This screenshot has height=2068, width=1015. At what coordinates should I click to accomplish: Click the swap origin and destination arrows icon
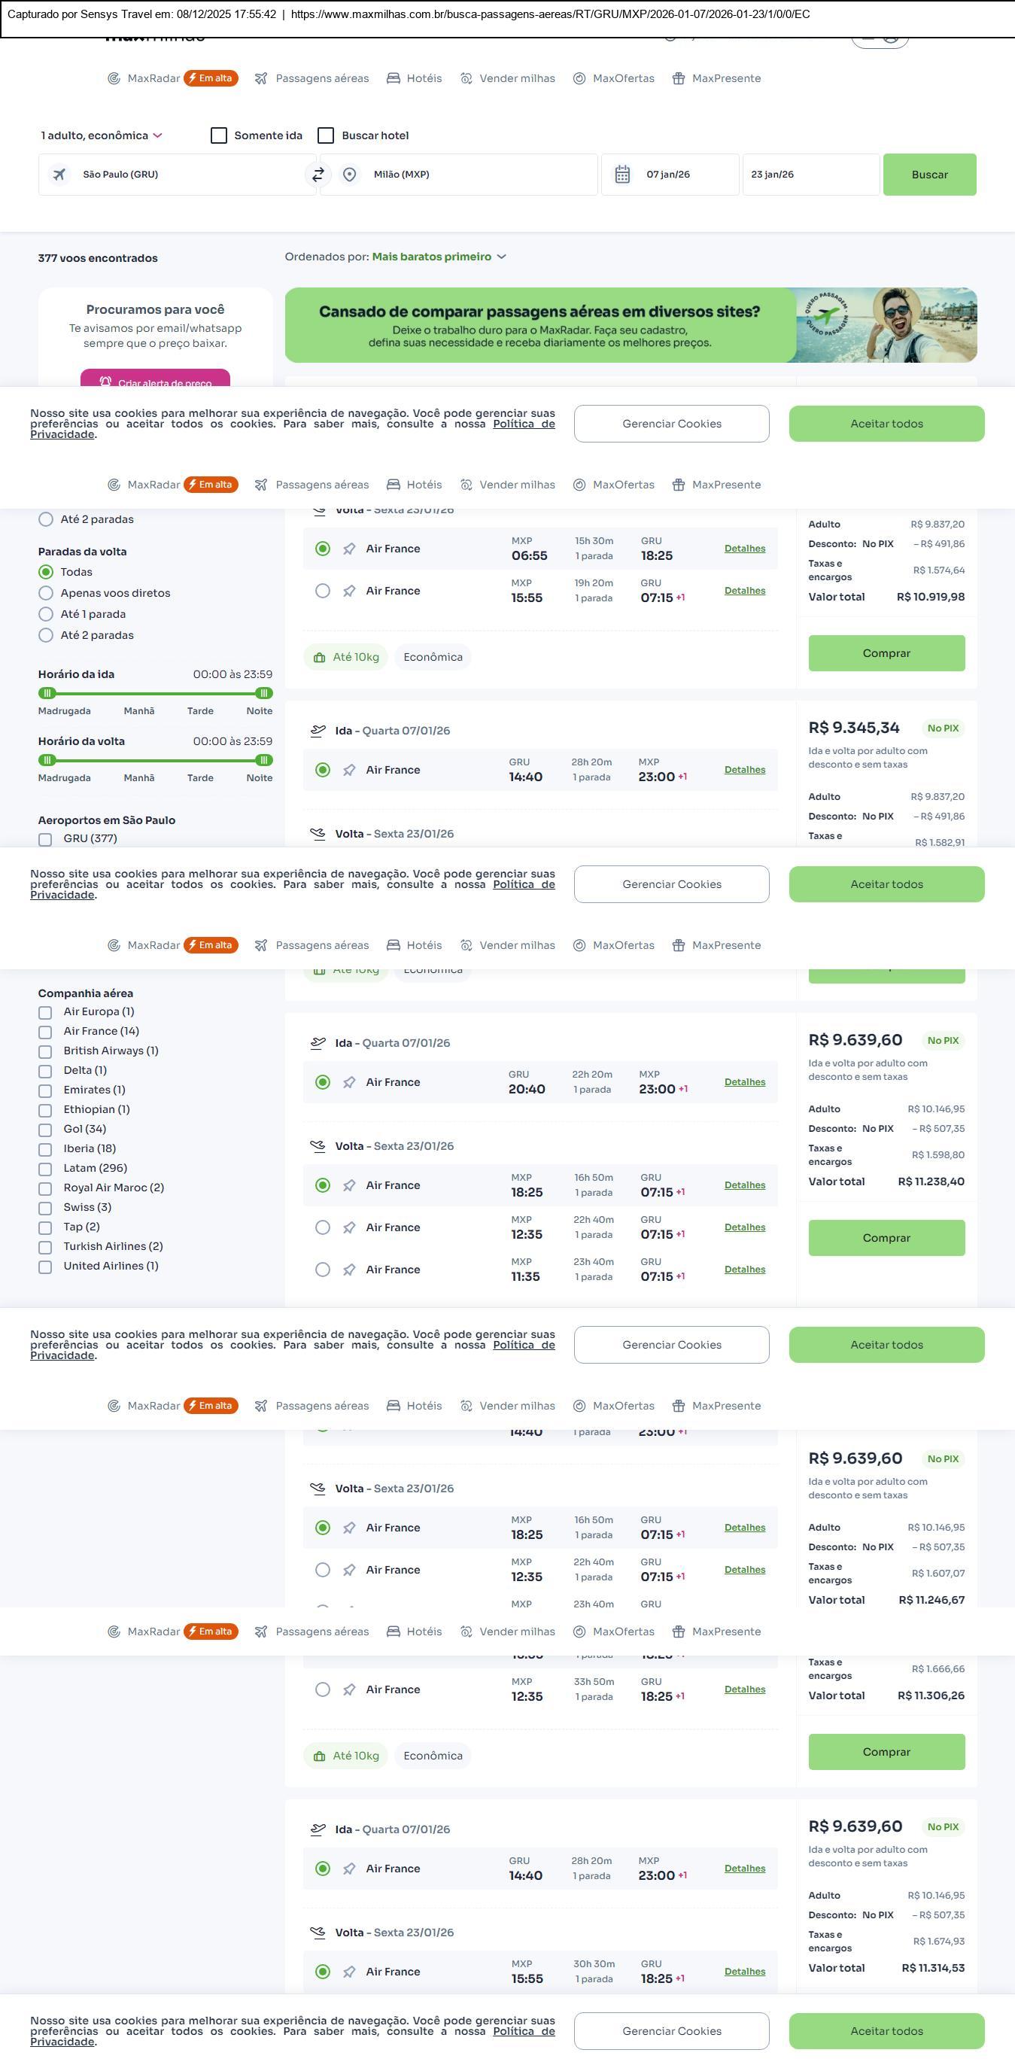pyautogui.click(x=318, y=174)
